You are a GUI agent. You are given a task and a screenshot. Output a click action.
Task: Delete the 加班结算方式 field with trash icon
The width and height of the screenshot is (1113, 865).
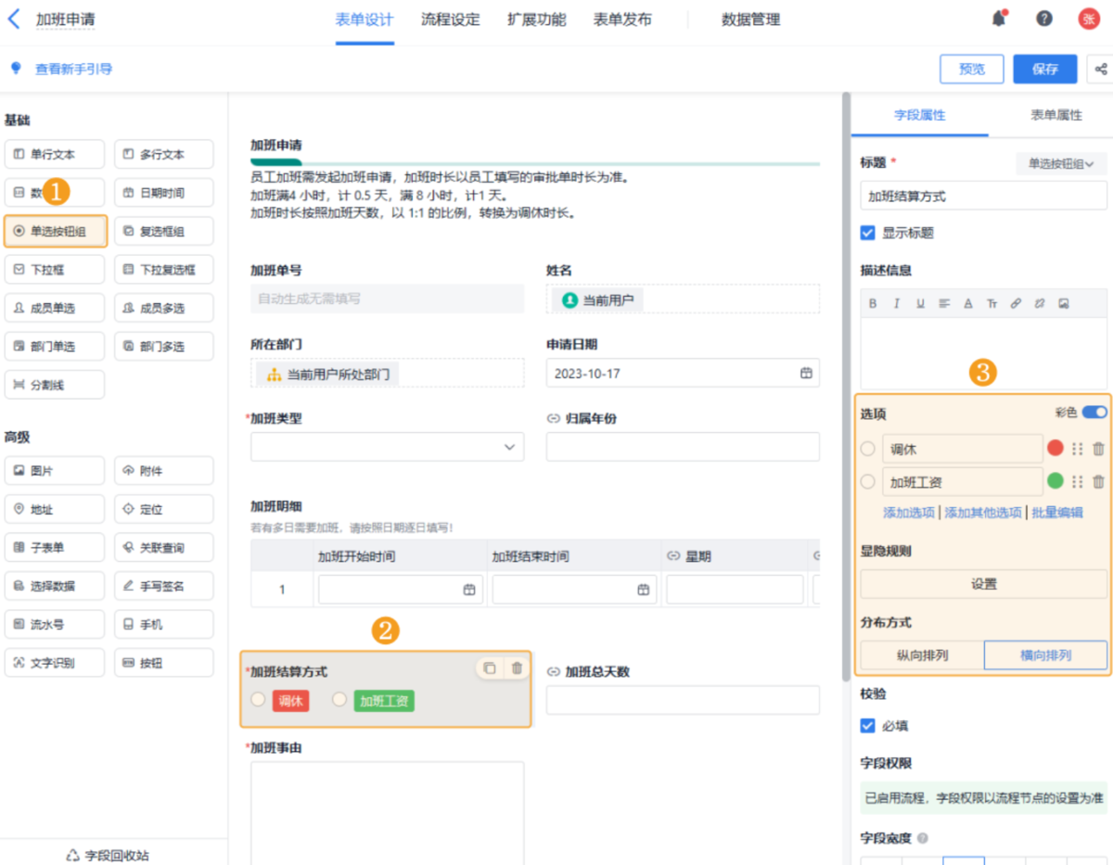(x=517, y=668)
